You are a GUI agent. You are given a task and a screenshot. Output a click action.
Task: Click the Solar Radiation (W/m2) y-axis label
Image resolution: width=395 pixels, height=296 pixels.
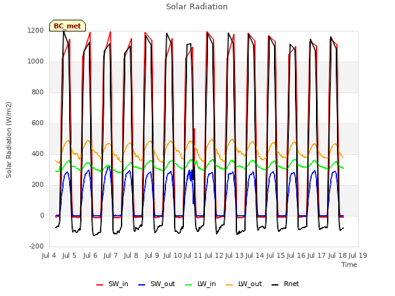[9, 140]
